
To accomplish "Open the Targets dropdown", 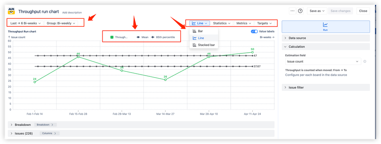I will click(264, 23).
